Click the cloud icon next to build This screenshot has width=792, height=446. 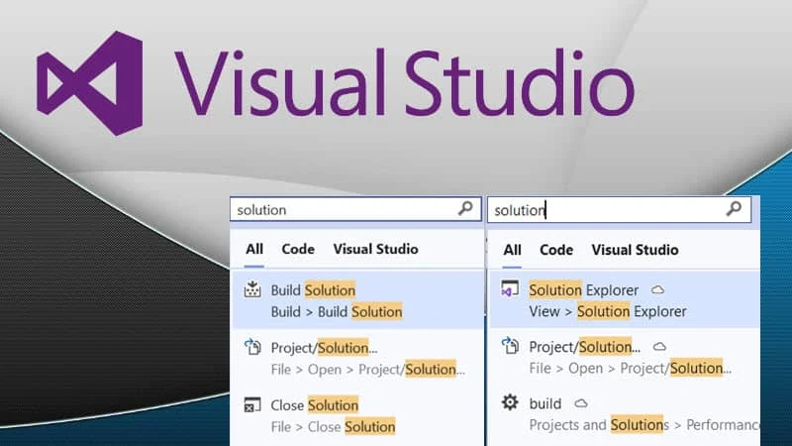[x=581, y=403]
